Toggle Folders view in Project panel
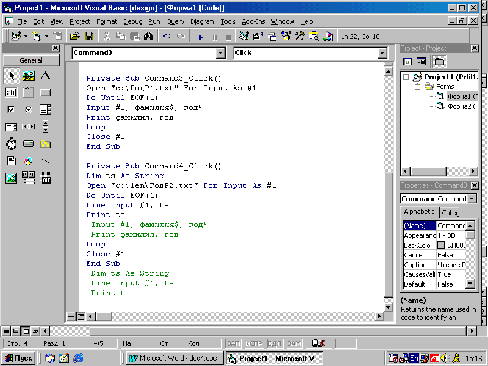 tap(439, 62)
